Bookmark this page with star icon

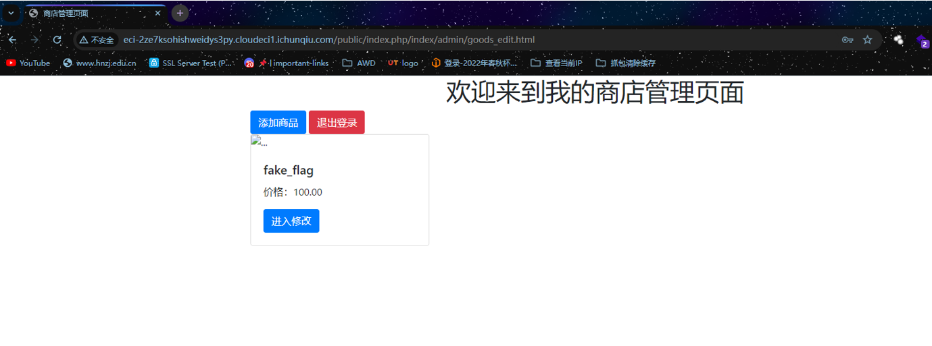click(868, 40)
